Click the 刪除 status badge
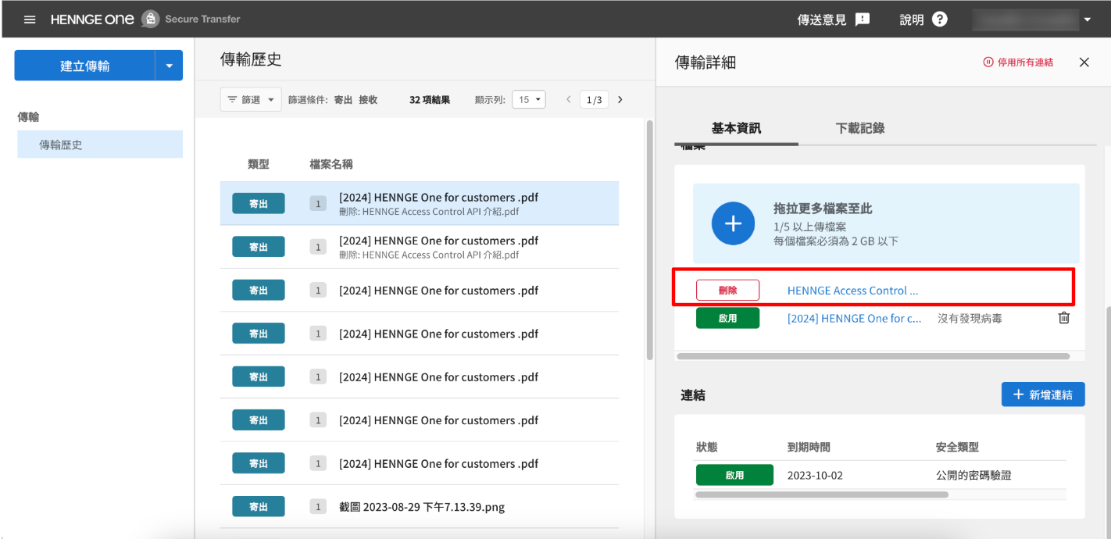Screen dimensions: 1111x539 tap(727, 290)
